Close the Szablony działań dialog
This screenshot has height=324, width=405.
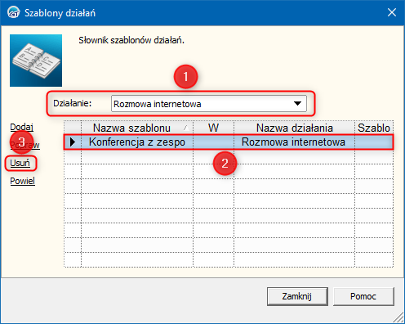[x=392, y=12]
